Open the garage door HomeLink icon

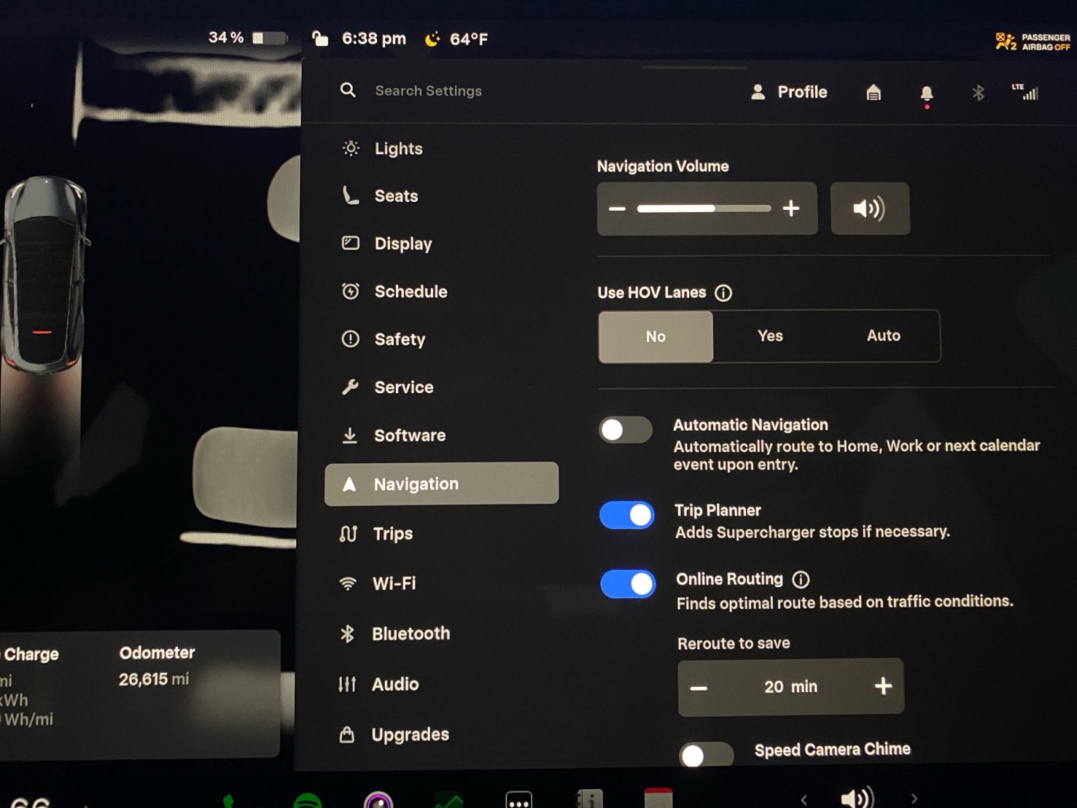tap(873, 92)
